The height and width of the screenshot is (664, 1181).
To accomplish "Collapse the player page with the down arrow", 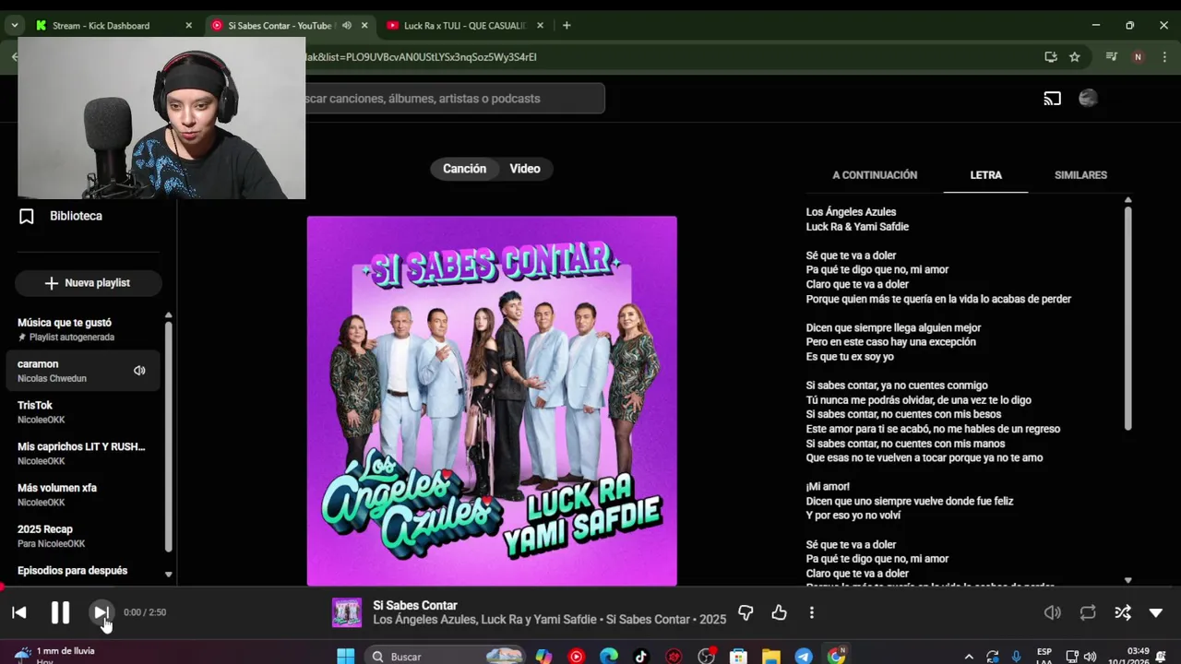I will 1155,612.
